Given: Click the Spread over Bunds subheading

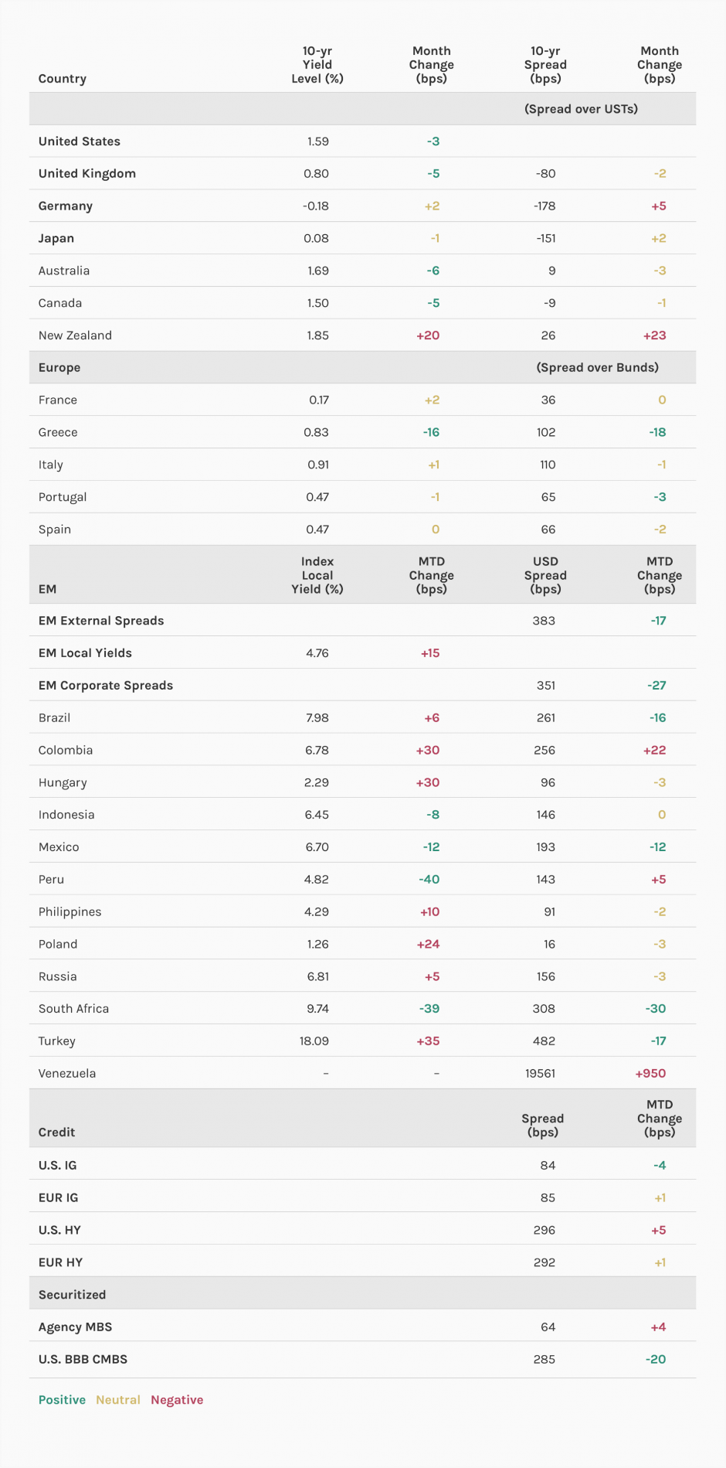Looking at the screenshot, I should click(x=597, y=368).
